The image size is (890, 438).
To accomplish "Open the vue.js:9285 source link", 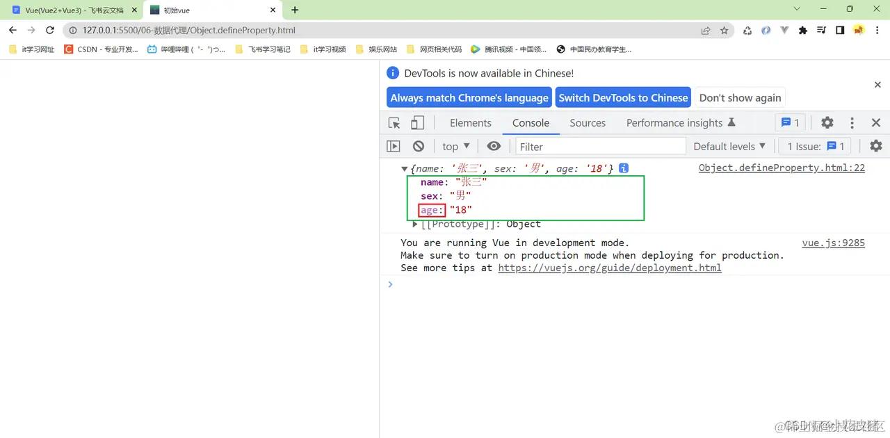I will [x=833, y=243].
